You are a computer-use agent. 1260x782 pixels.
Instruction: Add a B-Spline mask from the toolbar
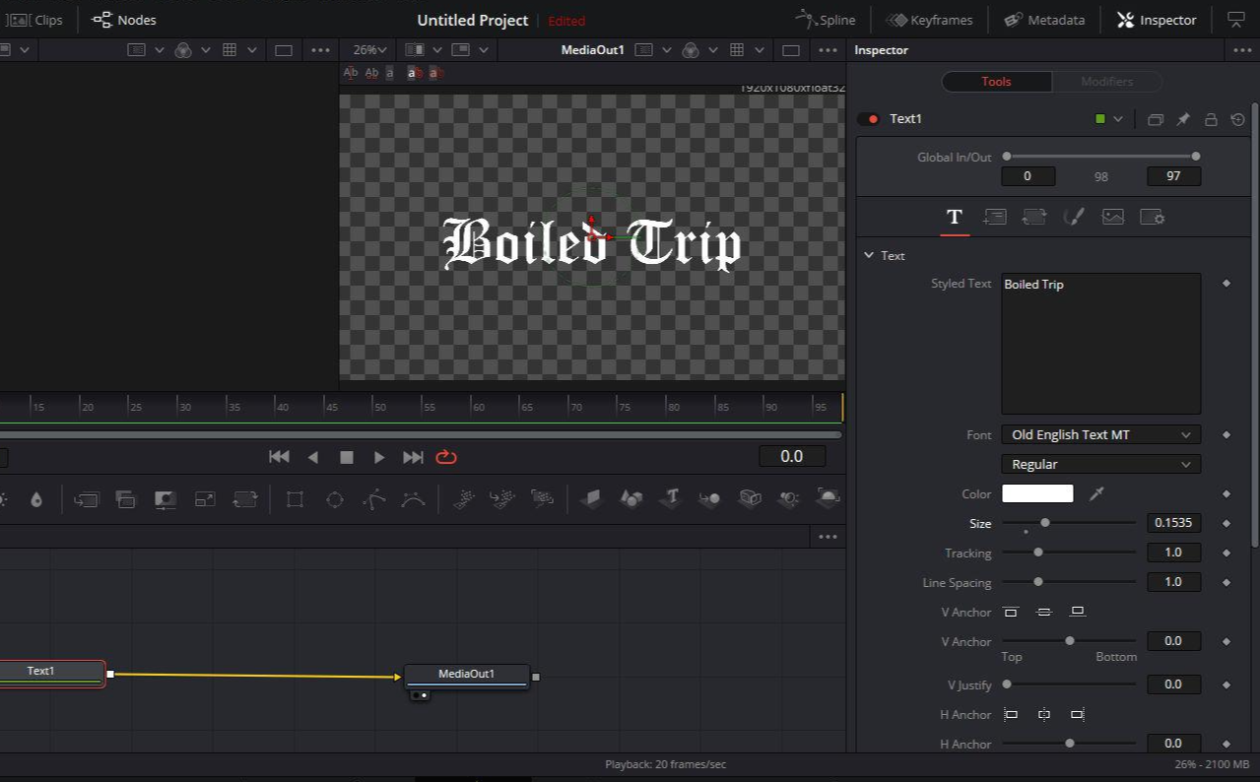(414, 499)
